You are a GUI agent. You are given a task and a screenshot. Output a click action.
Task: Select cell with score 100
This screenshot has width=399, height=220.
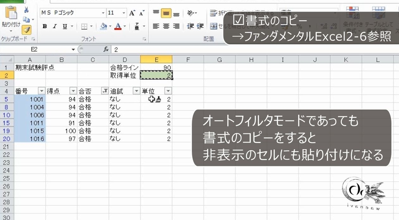(x=62, y=131)
